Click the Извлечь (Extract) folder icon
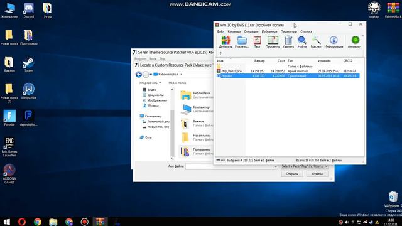402x226 pixels. point(242,42)
